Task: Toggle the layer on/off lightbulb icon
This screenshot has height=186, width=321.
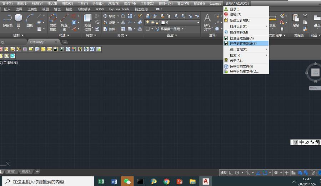Action: tap(147, 22)
